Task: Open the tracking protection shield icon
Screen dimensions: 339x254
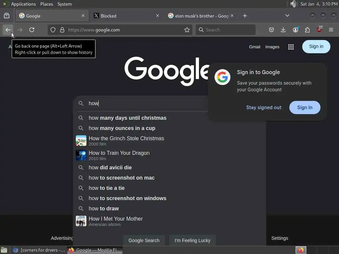Action: point(53,30)
